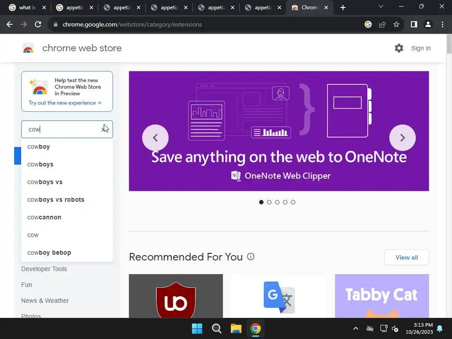Image resolution: width=452 pixels, height=339 pixels.
Task: Select fifth carousel indicator dot
Action: pos(293,202)
